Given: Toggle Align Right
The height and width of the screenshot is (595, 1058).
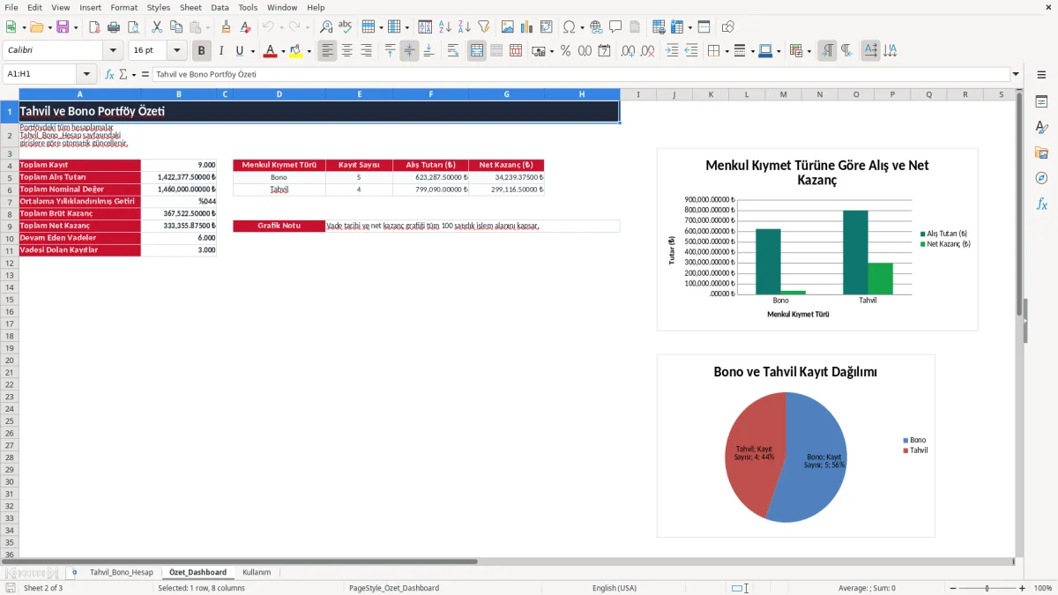Looking at the screenshot, I should pos(366,51).
